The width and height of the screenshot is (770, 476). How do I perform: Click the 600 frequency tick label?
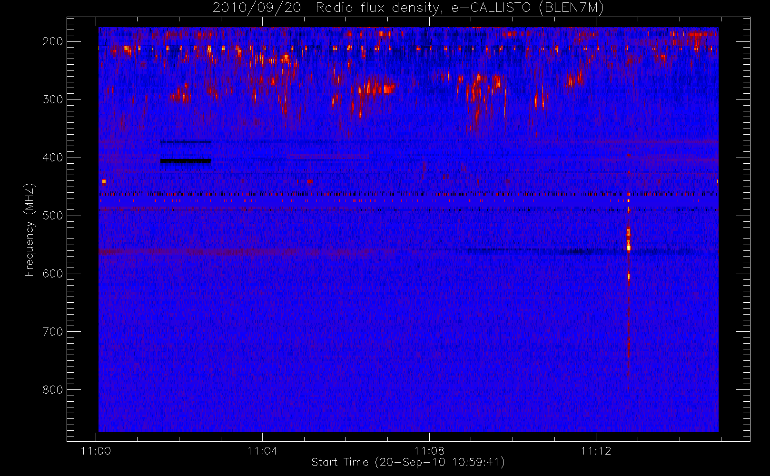coord(53,274)
